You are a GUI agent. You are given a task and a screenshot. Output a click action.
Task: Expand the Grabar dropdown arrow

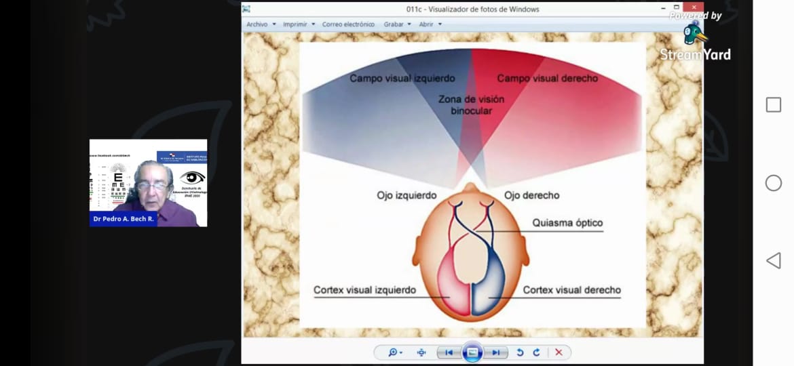click(x=409, y=24)
